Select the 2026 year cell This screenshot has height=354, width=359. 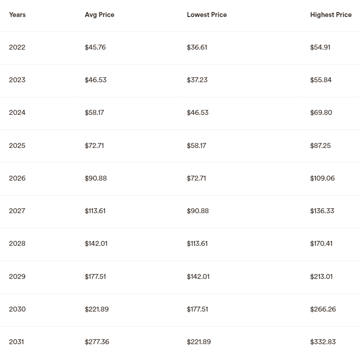point(17,178)
